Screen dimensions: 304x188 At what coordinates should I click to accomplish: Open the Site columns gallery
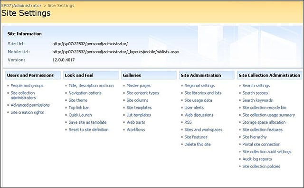(x=137, y=100)
